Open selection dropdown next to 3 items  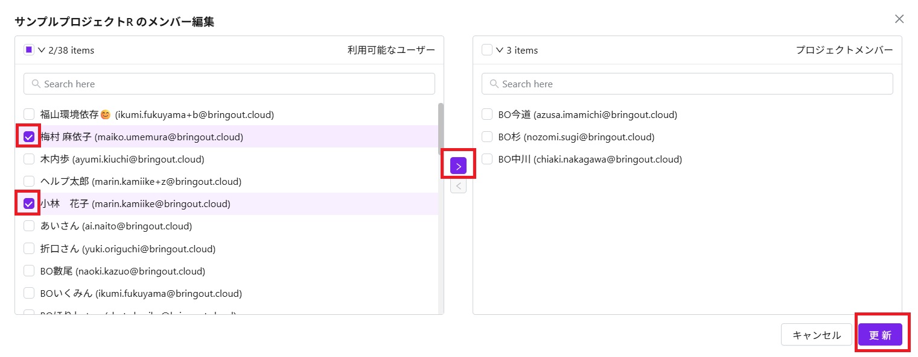click(500, 50)
